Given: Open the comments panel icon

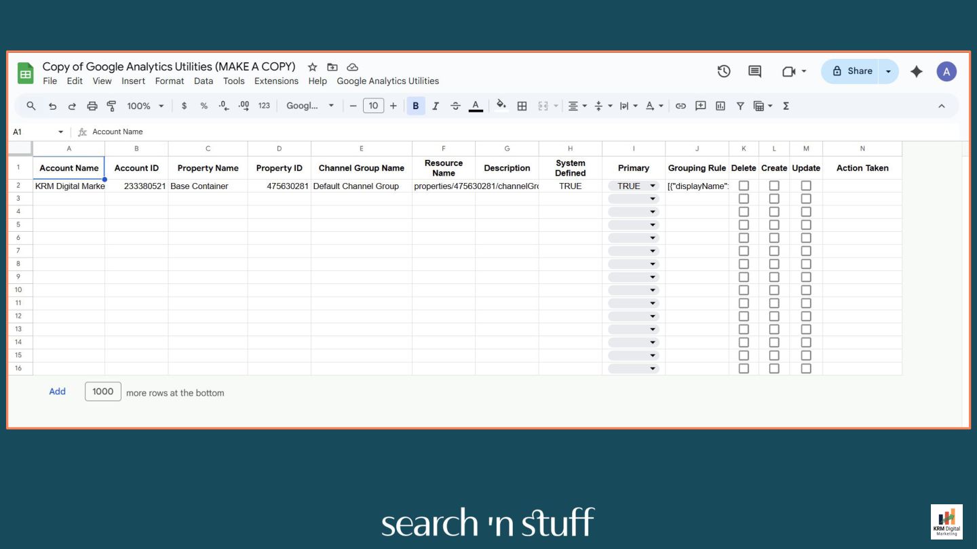Looking at the screenshot, I should 754,71.
